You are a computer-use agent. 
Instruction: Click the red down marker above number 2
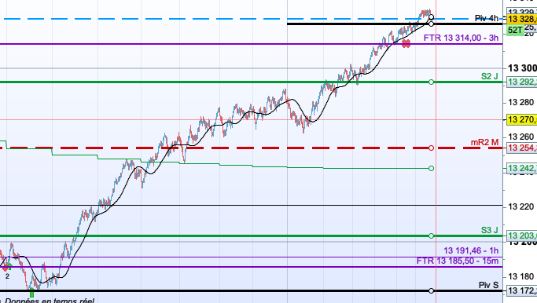[x=5, y=268]
